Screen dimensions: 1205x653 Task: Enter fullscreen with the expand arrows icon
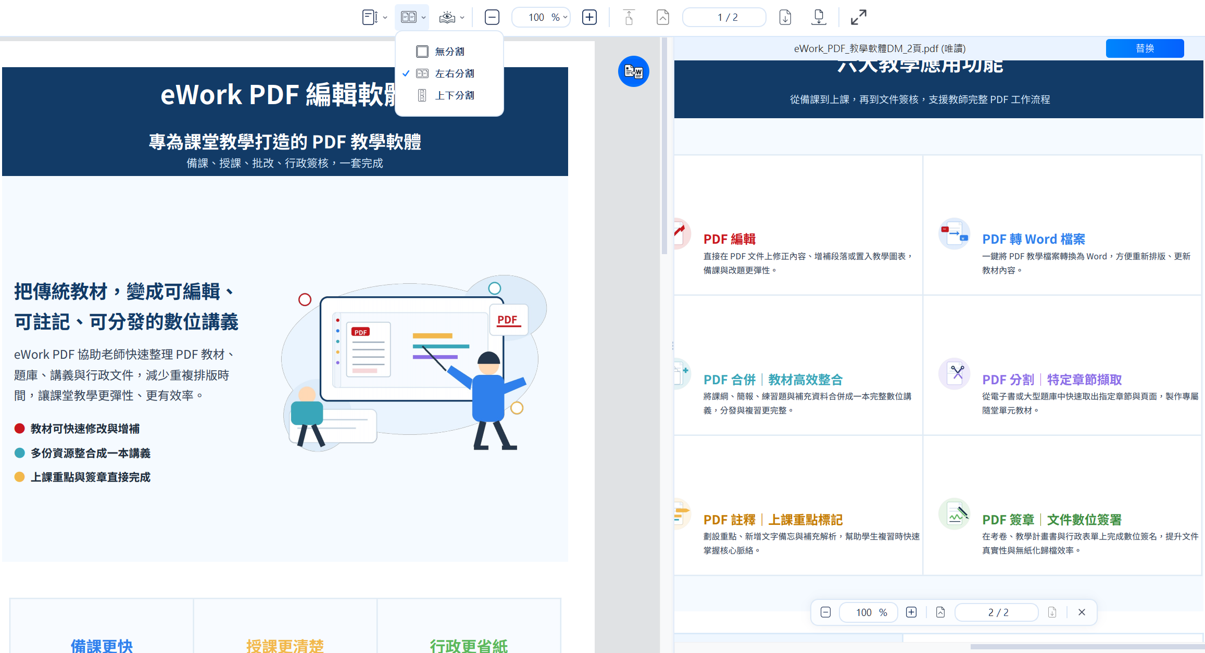click(859, 17)
